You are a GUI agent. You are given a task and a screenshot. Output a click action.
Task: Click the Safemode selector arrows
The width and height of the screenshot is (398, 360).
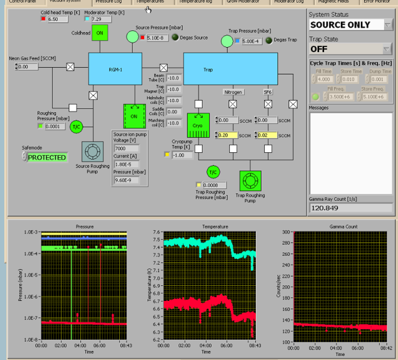(24, 157)
